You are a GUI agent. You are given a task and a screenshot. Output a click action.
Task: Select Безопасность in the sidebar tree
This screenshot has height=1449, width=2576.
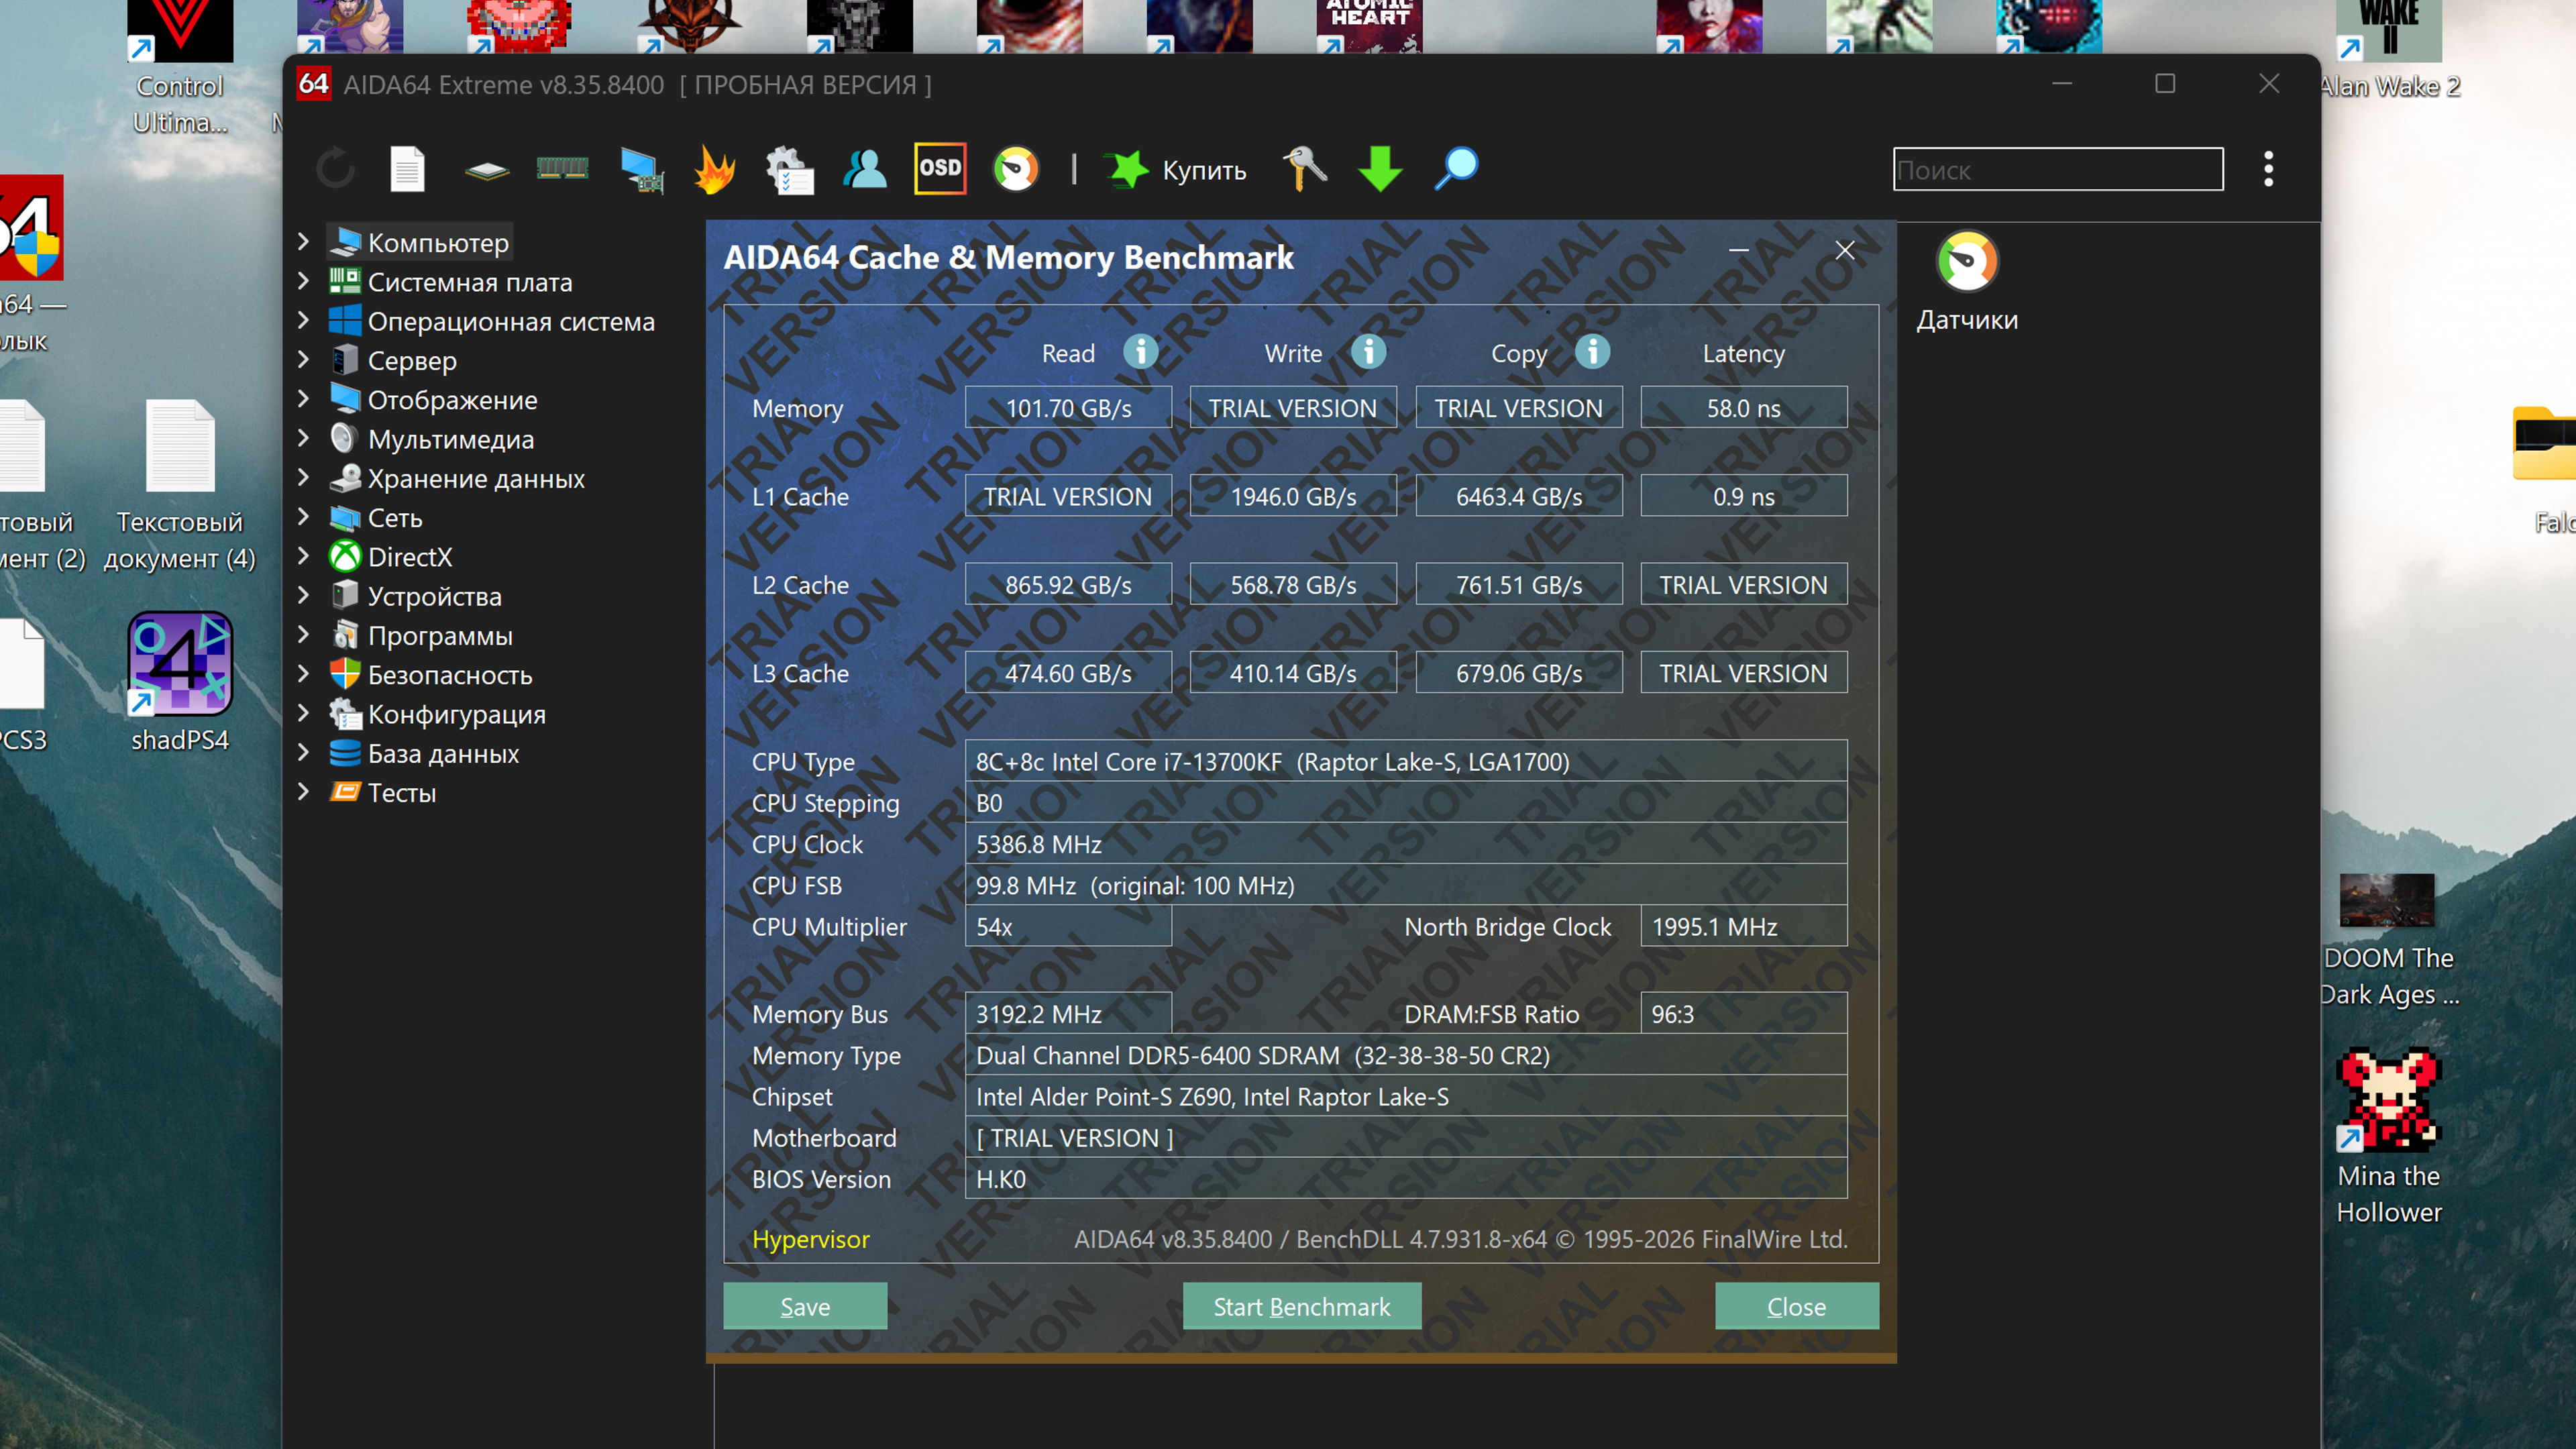coord(450,674)
